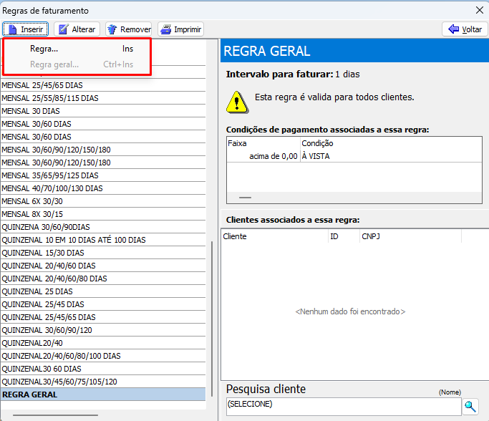
Task: Click the rules list vertical scrollbar
Action: click(212, 315)
